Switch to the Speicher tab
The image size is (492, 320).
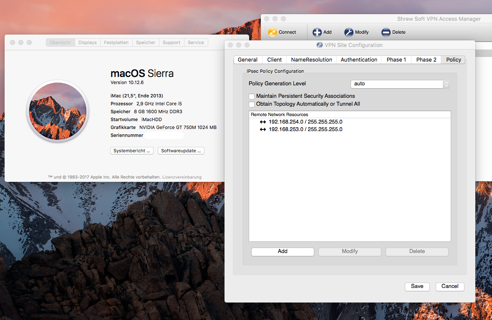click(146, 42)
